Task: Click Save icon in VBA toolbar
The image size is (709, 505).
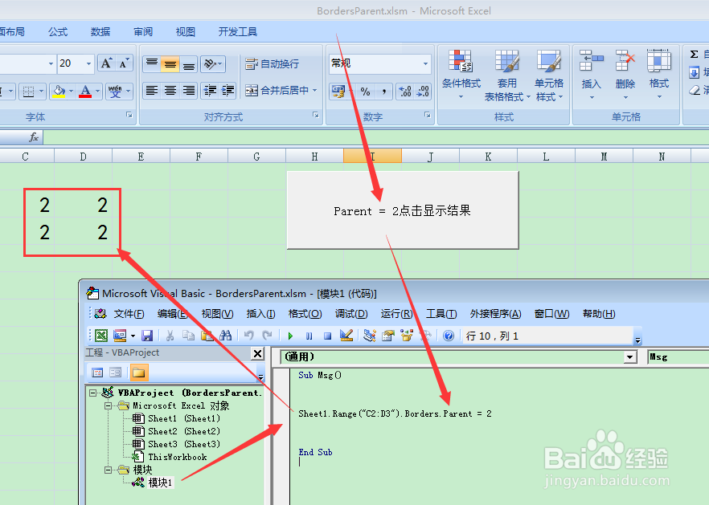Action: tap(147, 336)
